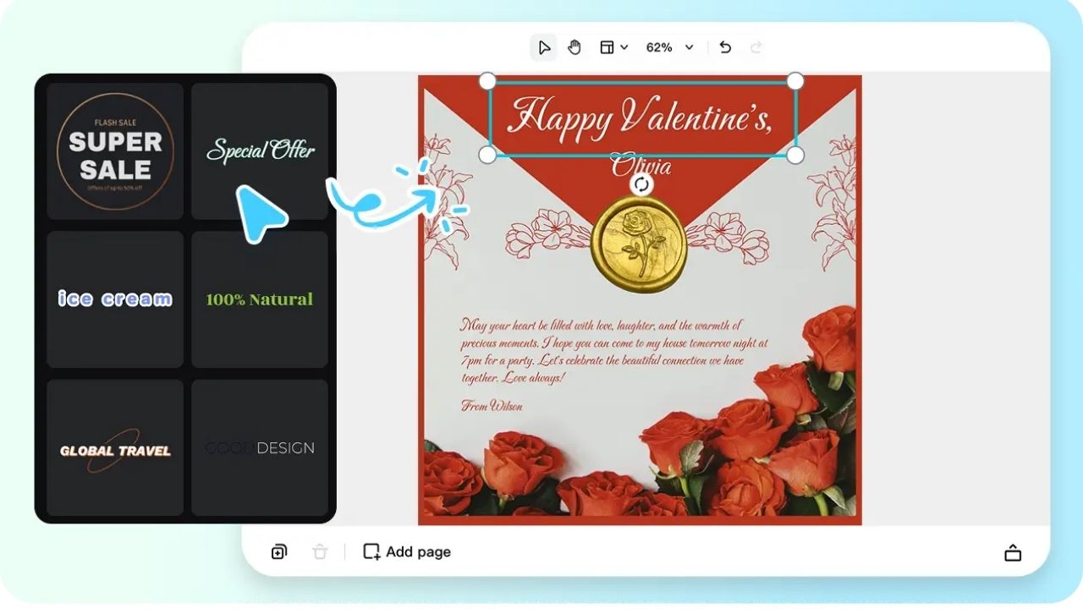The height and width of the screenshot is (609, 1083).
Task: Choose the SUPER SALE style preset
Action: pos(114,151)
